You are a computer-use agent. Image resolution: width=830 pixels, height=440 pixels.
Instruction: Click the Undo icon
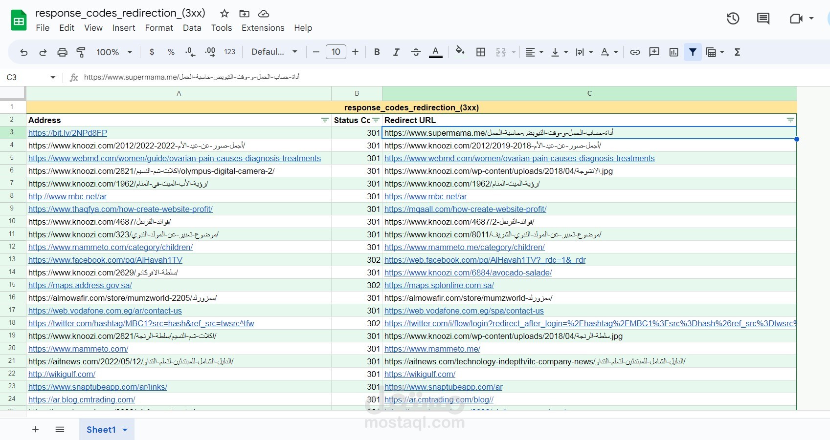tap(23, 52)
